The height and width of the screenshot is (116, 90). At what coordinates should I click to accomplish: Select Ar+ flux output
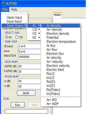tap(61, 49)
